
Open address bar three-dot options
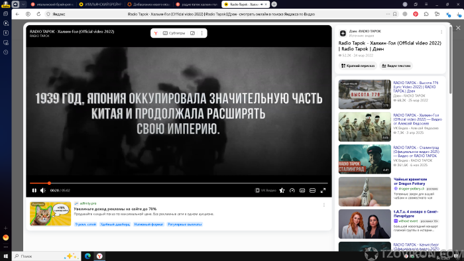(388, 14)
